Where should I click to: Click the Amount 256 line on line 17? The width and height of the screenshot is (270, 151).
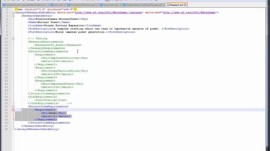click(x=57, y=61)
